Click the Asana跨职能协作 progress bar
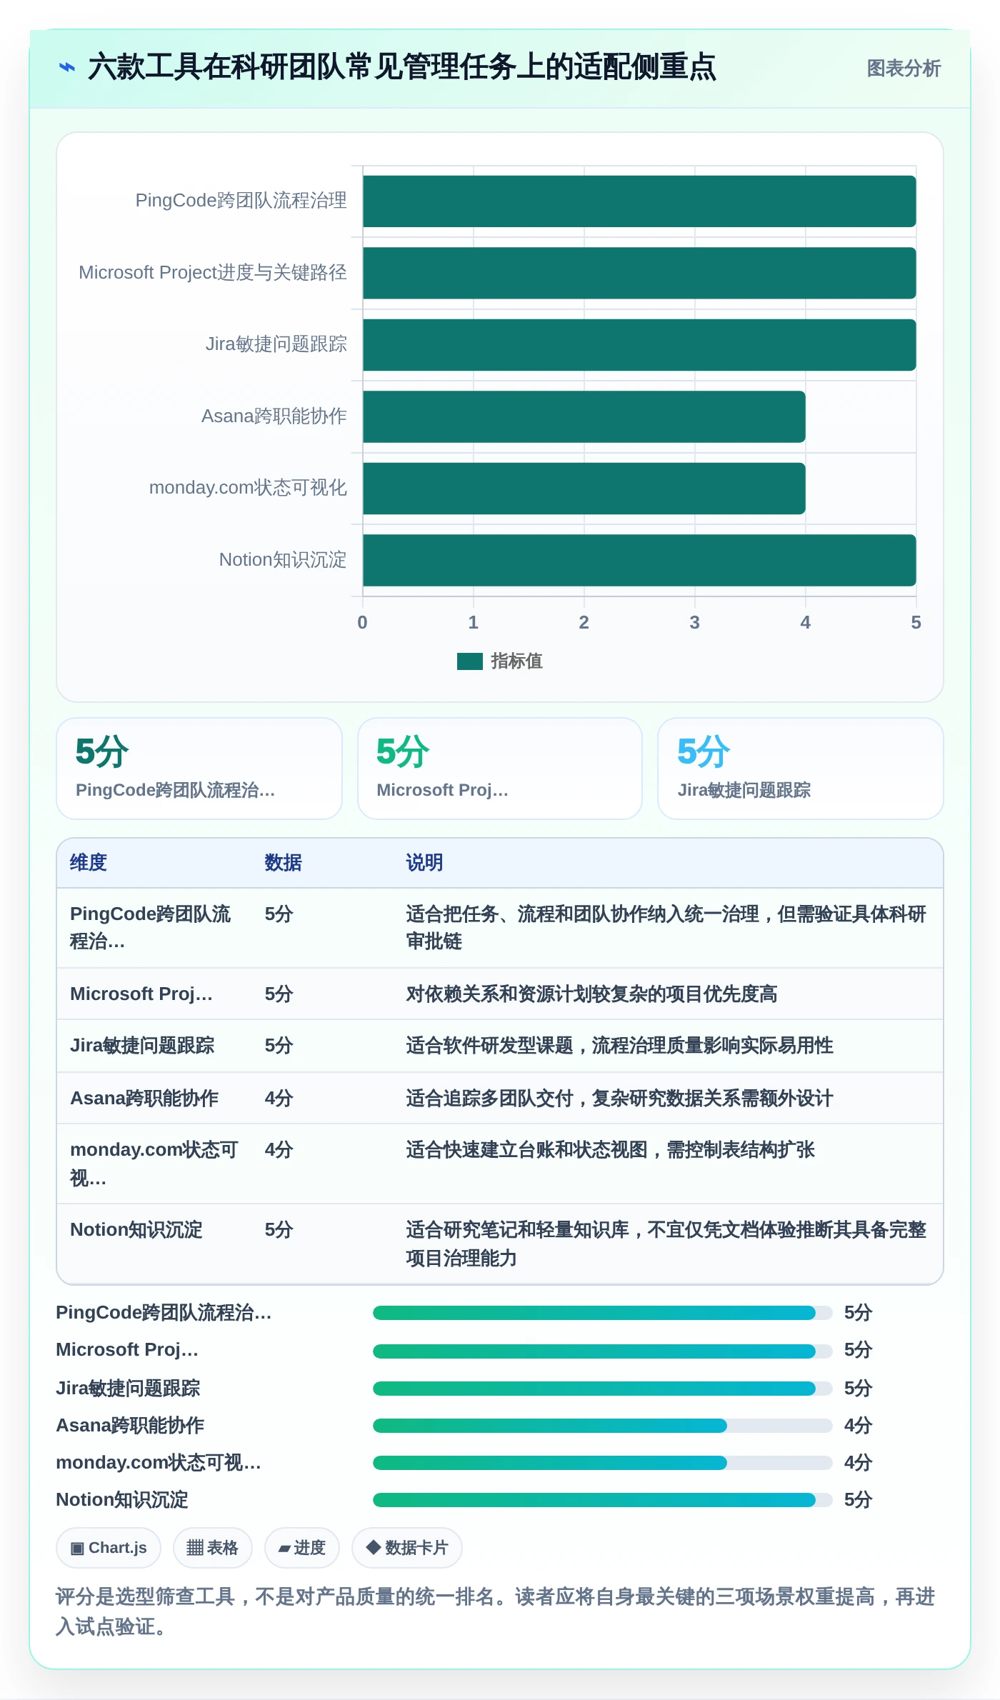The image size is (1000, 1700). 602,1426
